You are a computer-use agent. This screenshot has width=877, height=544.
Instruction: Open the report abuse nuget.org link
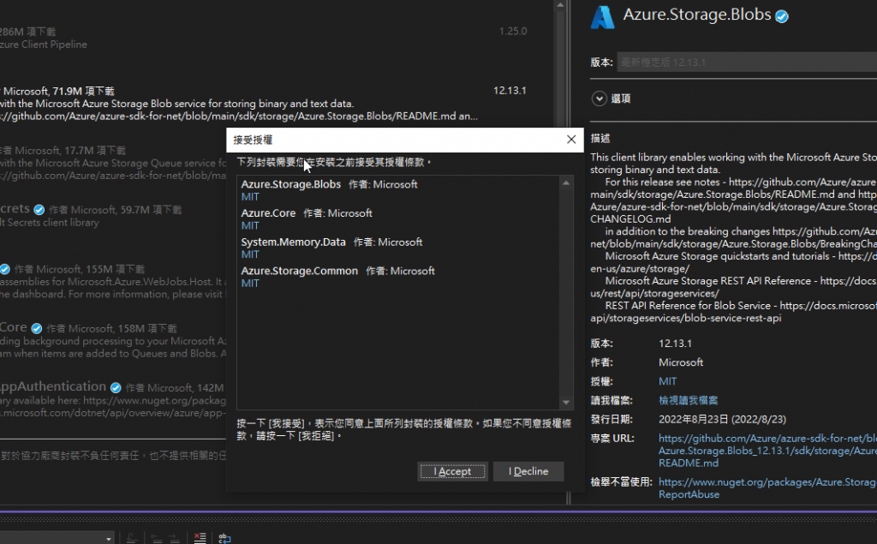[x=767, y=488]
